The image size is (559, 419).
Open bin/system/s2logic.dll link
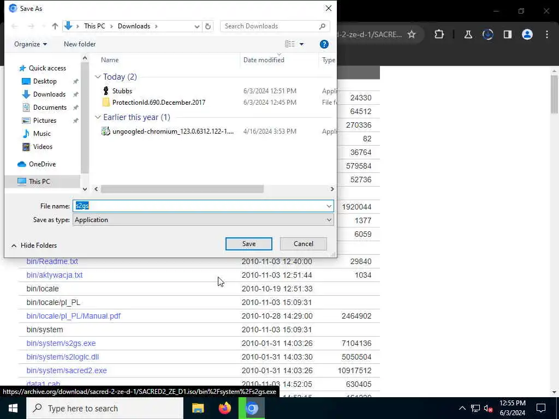pos(62,357)
